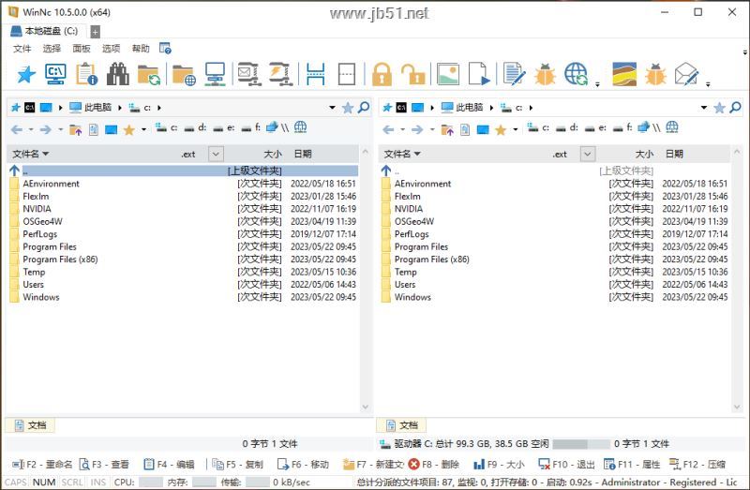The image size is (750, 490).
Task: Click the globe refresh web icon
Action: point(576,74)
